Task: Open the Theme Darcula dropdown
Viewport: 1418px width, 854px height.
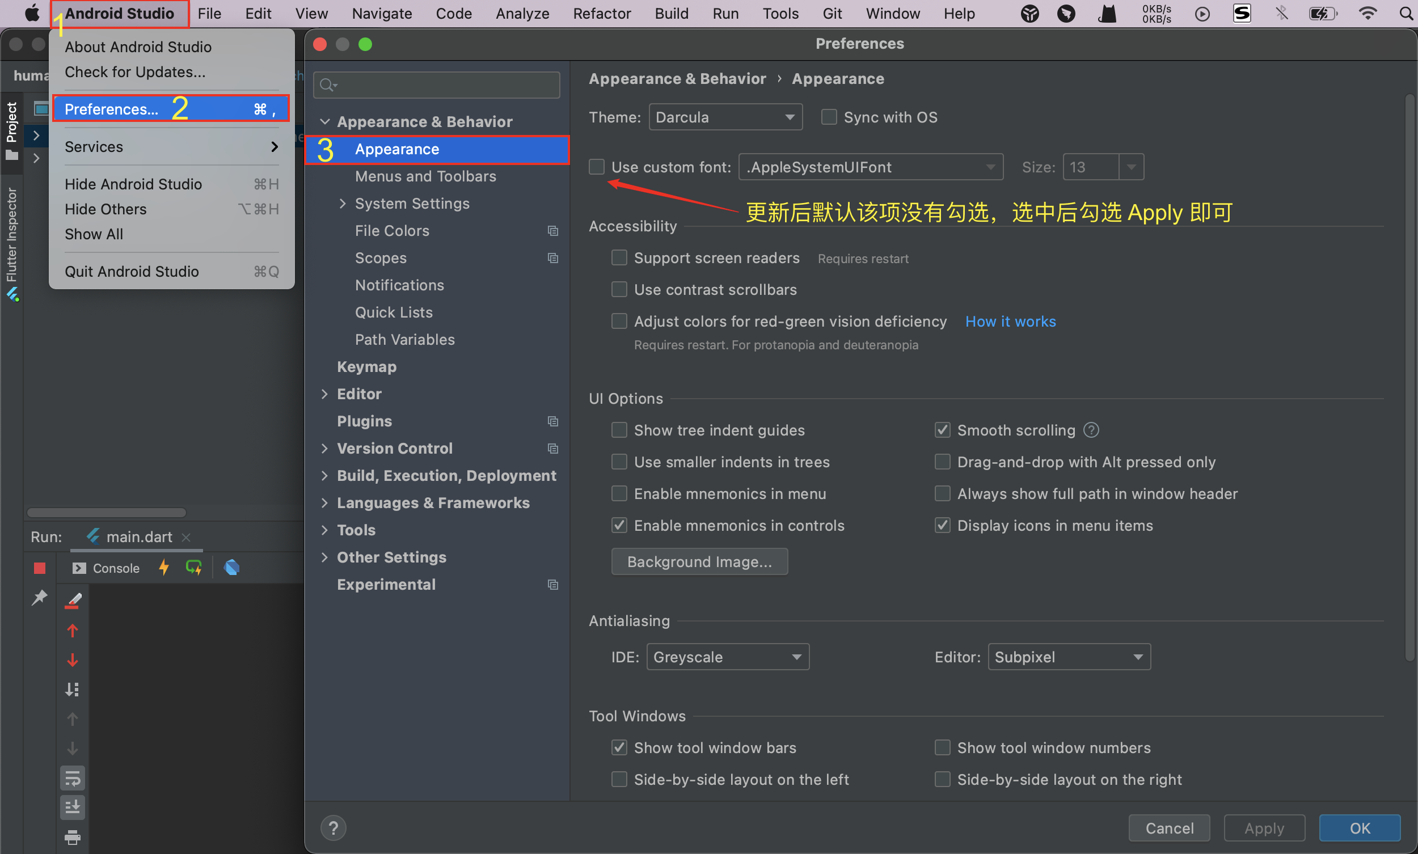Action: coord(725,117)
